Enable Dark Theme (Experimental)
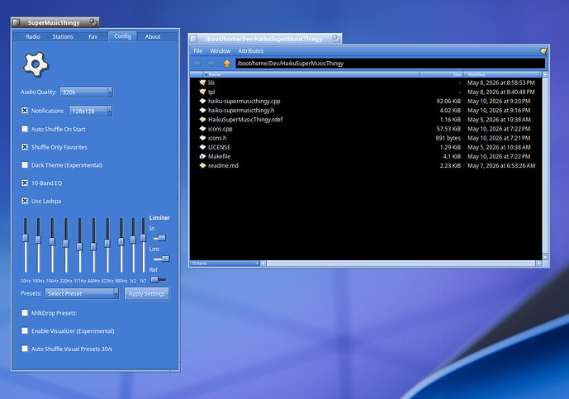Screen dimensions: 569x399 point(25,165)
